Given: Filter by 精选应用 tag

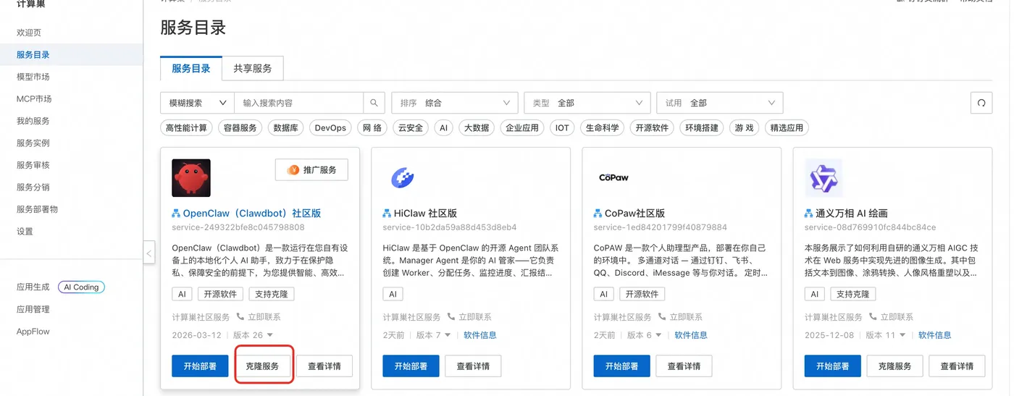Looking at the screenshot, I should 787,128.
